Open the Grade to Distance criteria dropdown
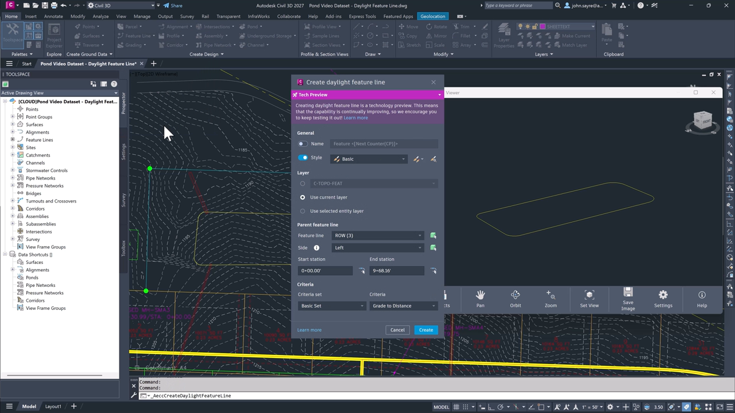 coord(404,306)
